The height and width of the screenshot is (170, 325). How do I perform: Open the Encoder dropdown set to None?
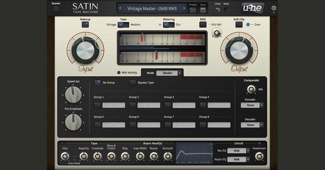[x=252, y=105]
